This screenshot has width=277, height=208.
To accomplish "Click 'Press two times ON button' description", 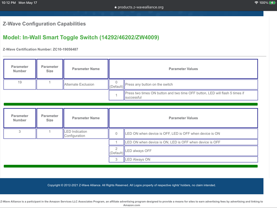I will [191, 95].
